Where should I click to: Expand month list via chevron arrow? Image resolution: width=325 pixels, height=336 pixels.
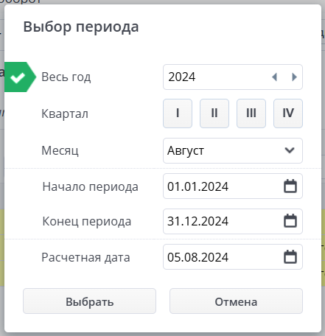[290, 150]
